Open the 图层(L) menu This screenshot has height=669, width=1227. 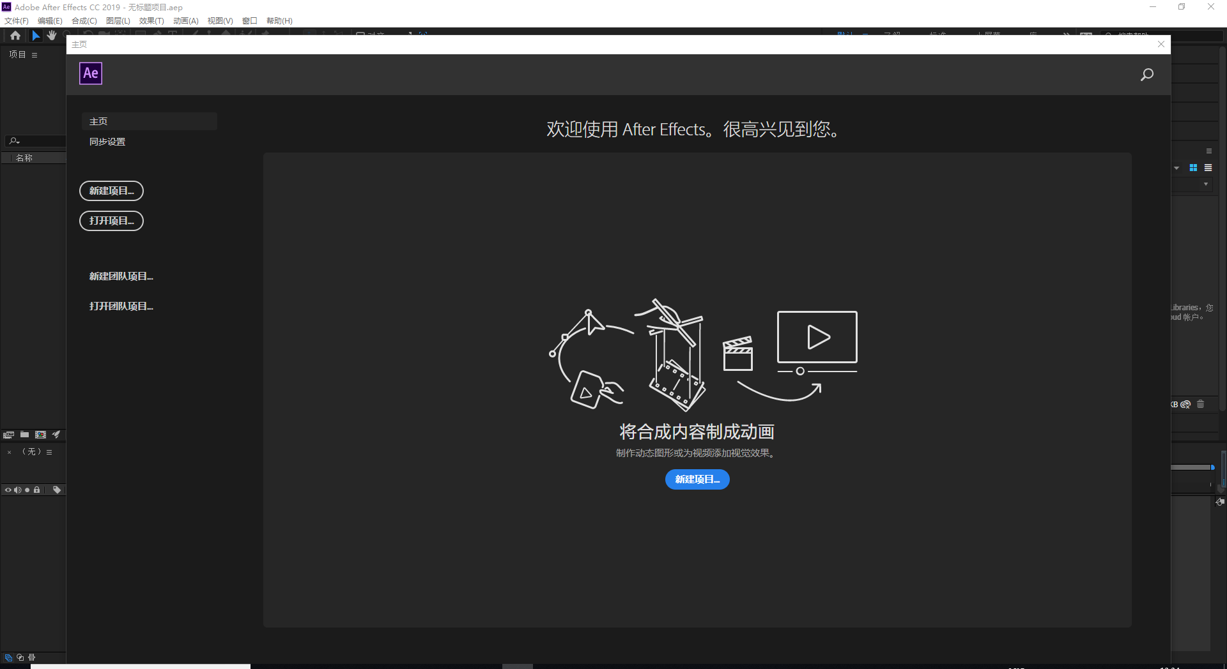point(118,21)
